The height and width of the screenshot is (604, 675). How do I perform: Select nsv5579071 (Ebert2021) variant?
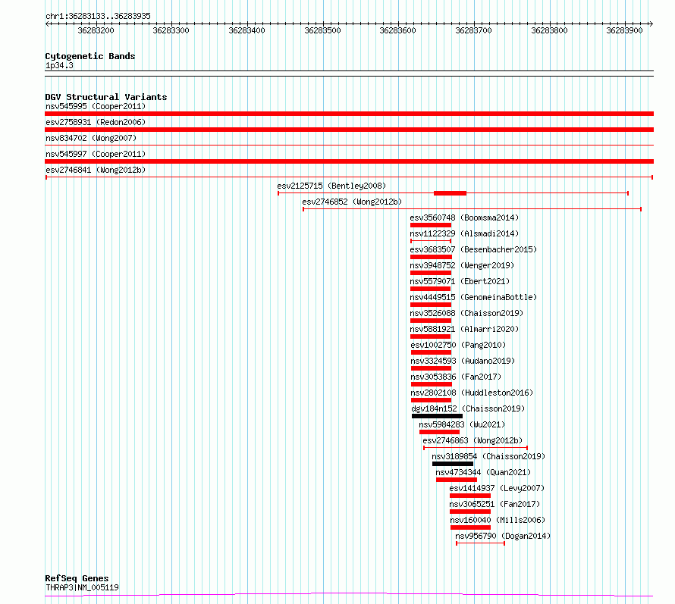click(x=460, y=281)
